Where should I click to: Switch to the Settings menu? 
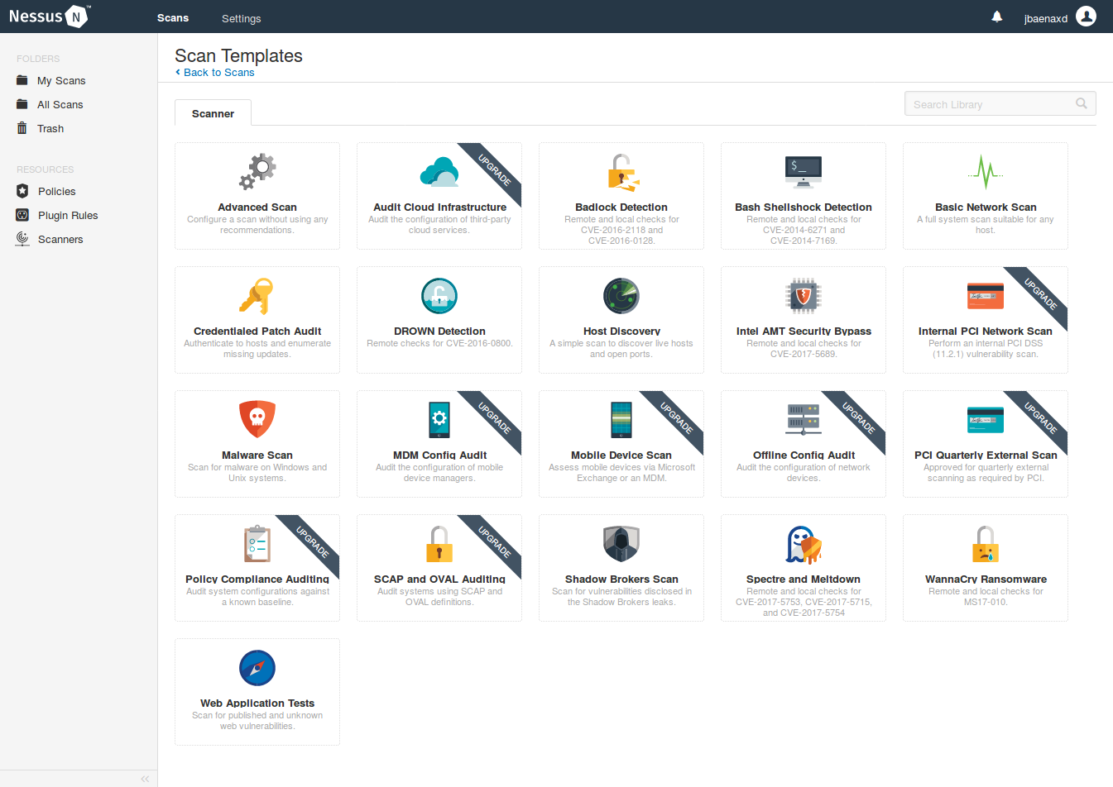pyautogui.click(x=241, y=18)
